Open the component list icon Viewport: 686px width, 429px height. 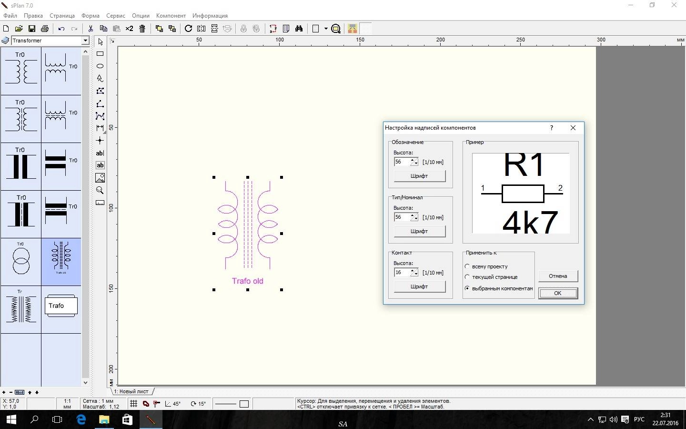click(x=286, y=29)
